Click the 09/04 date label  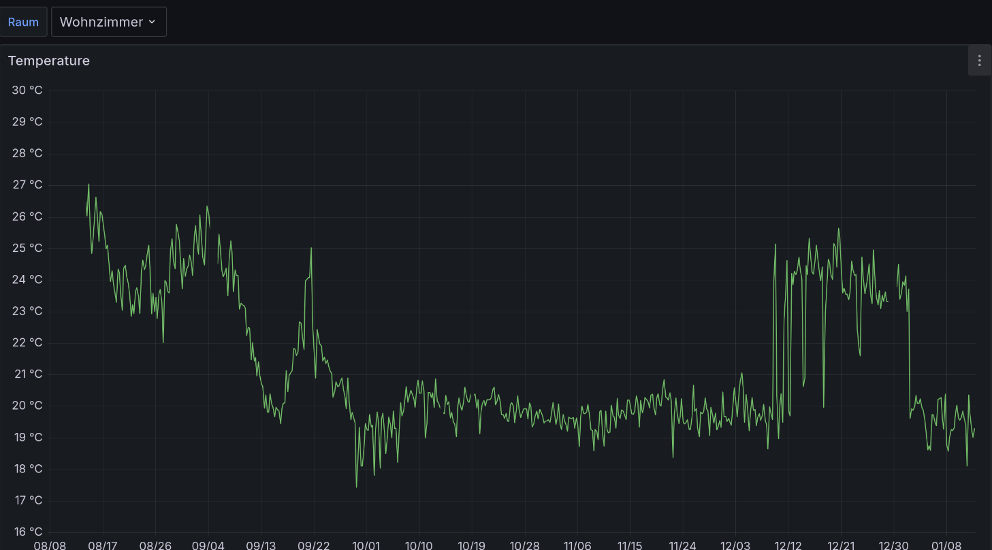208,545
